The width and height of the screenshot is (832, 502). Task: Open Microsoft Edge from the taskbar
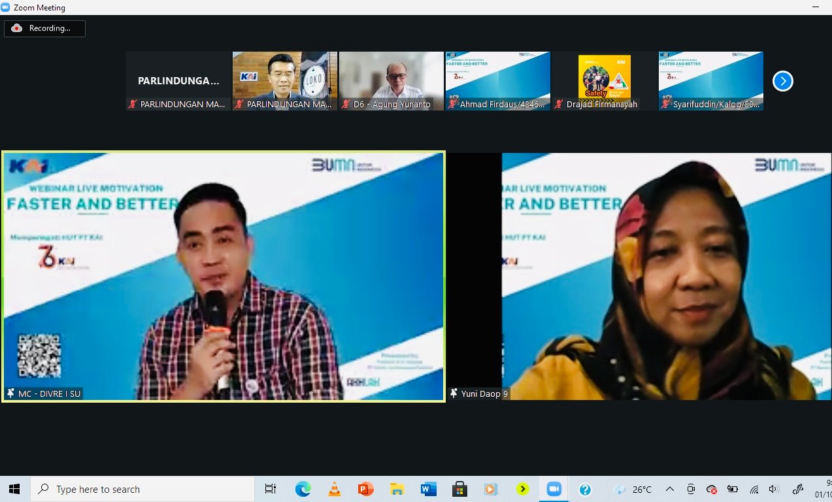(303, 489)
